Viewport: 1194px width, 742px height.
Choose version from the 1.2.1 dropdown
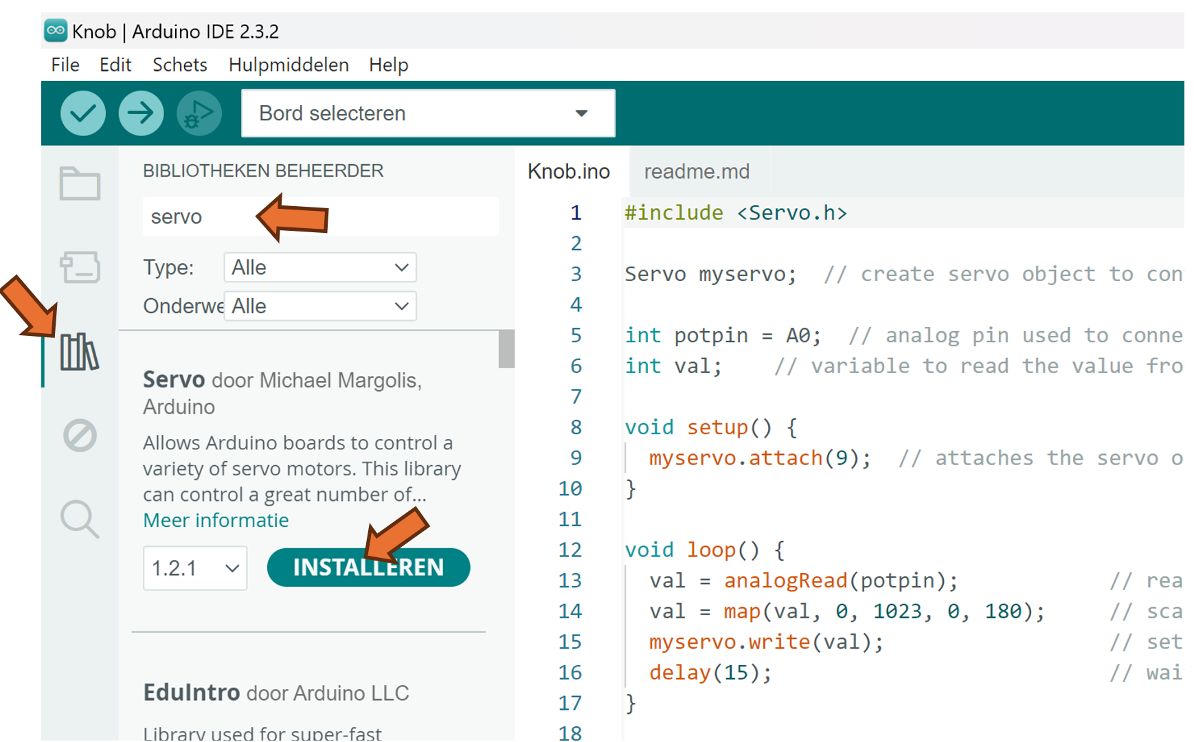tap(195, 568)
